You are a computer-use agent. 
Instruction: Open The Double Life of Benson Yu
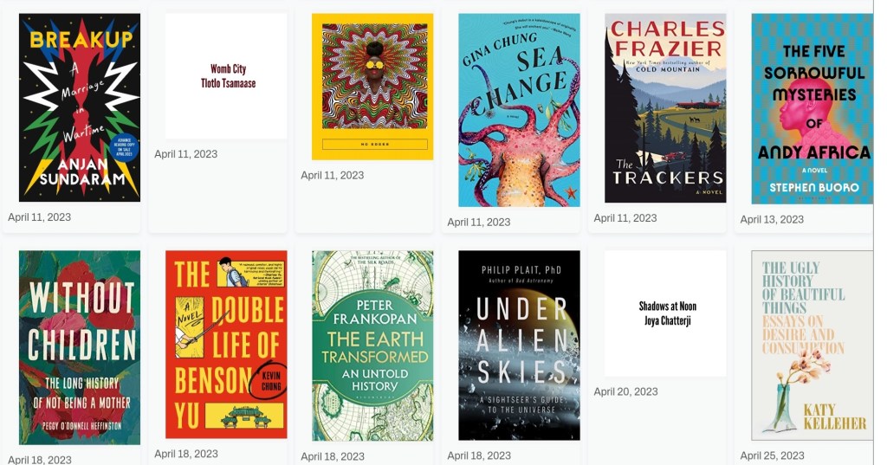(x=225, y=345)
